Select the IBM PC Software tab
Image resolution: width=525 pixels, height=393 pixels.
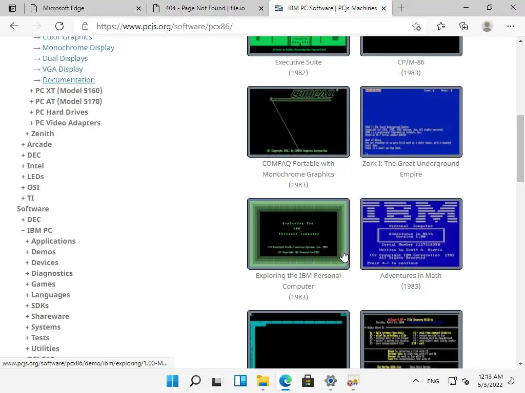pyautogui.click(x=330, y=8)
